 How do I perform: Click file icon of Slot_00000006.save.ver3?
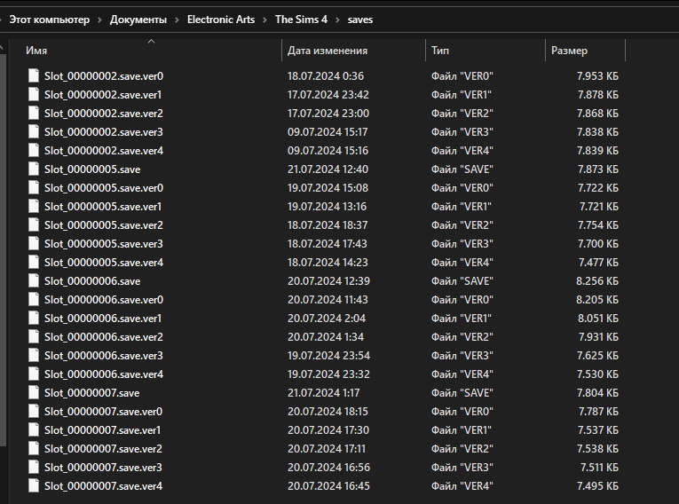pos(34,356)
